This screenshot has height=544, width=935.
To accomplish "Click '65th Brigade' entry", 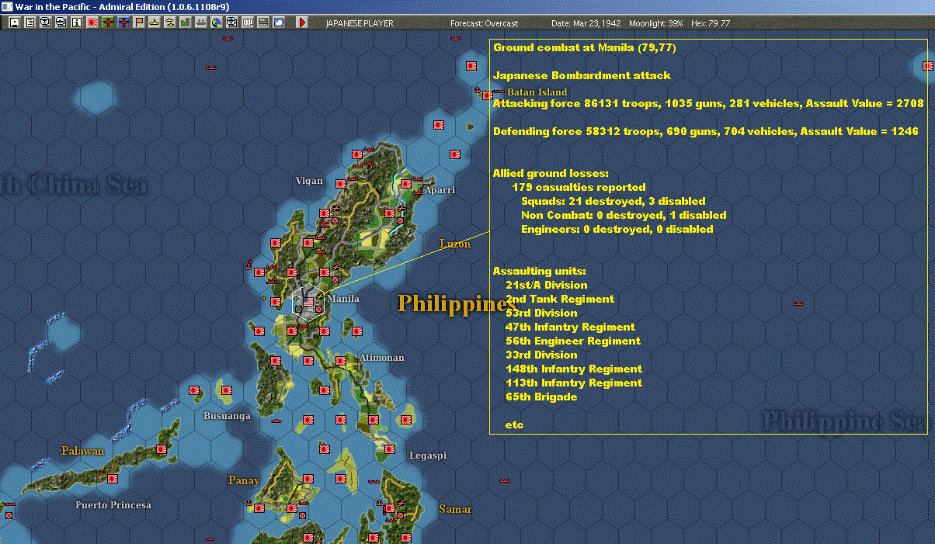I will (540, 397).
